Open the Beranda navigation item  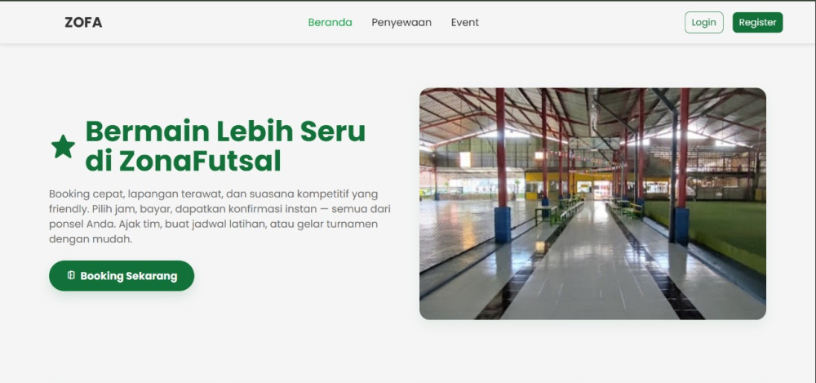(x=330, y=22)
